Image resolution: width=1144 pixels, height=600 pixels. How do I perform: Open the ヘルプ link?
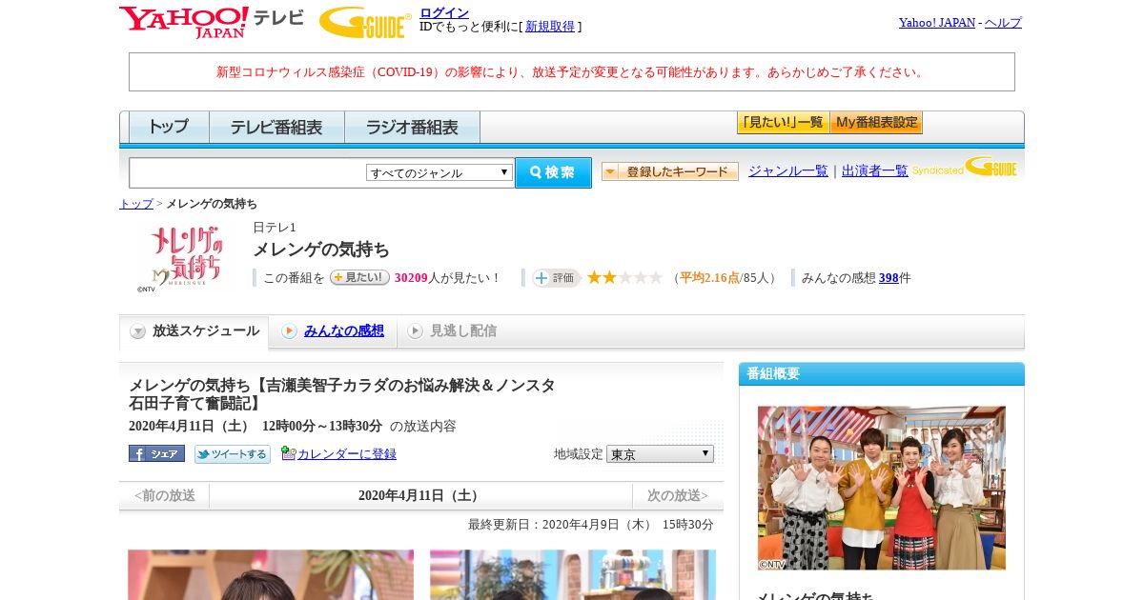[1003, 22]
